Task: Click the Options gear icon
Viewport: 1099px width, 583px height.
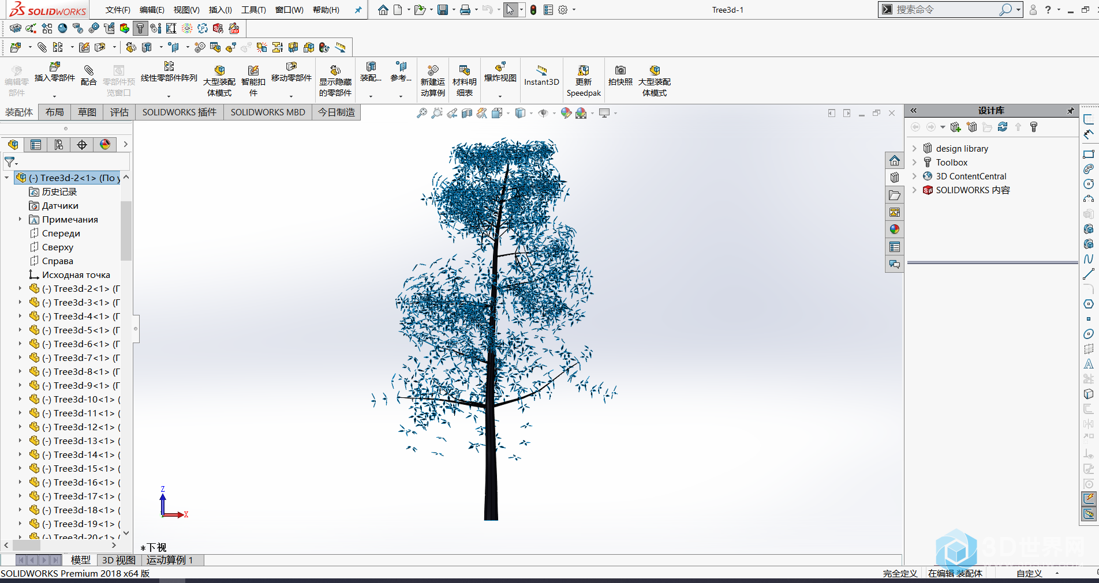Action: pyautogui.click(x=563, y=10)
